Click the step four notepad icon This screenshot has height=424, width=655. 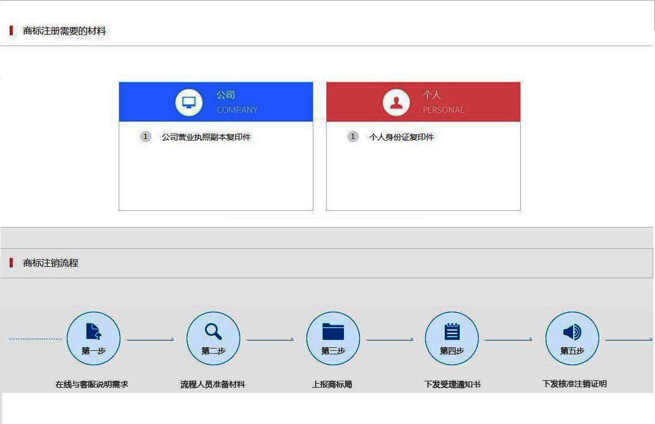pyautogui.click(x=452, y=331)
